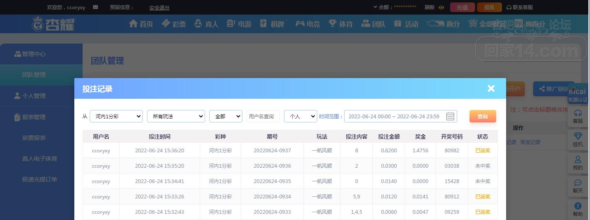Expand the 河内1分彩 lottery dropdown
590x220 pixels.
click(116, 117)
